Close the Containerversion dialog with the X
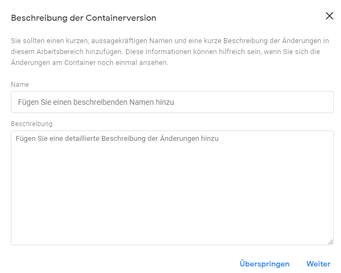The image size is (341, 273). pos(329,16)
